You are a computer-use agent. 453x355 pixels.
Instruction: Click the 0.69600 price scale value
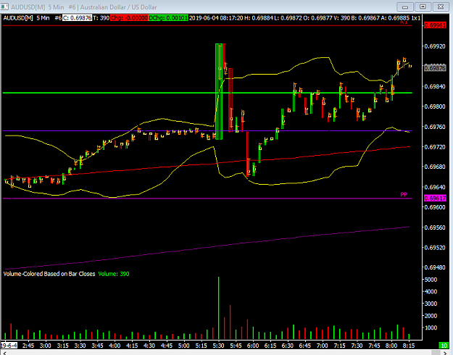435,207
